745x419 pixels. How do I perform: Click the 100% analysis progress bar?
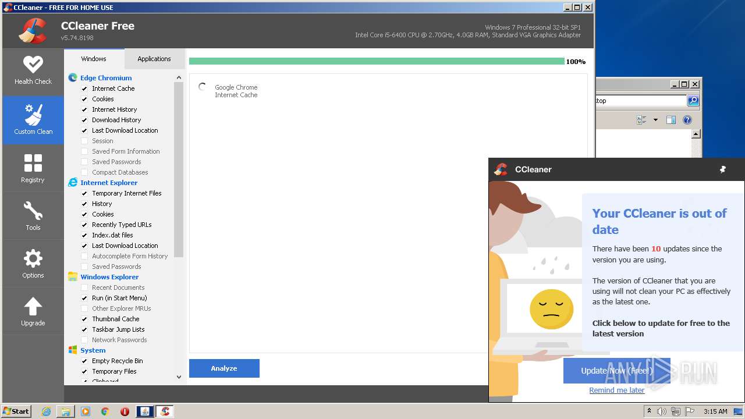click(377, 61)
